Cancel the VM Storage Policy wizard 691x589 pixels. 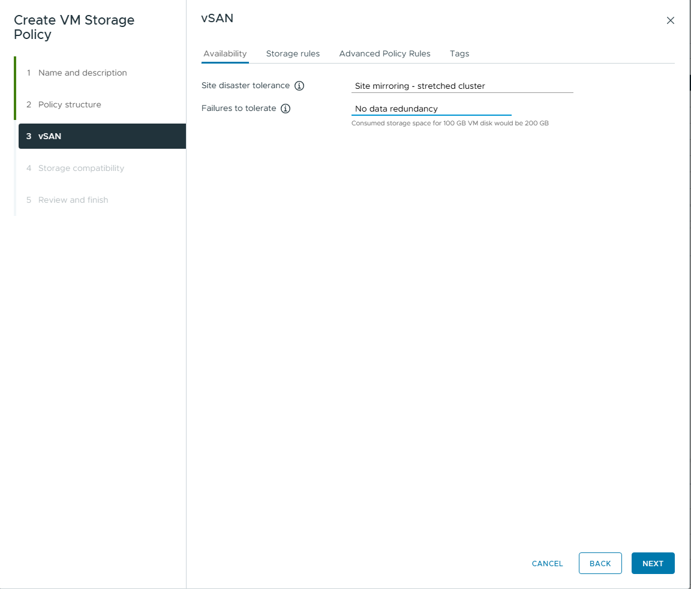coord(546,563)
